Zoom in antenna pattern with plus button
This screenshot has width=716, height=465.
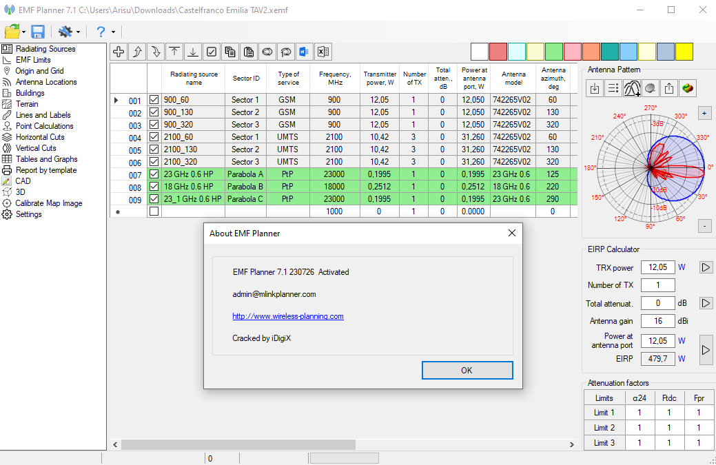(704, 113)
